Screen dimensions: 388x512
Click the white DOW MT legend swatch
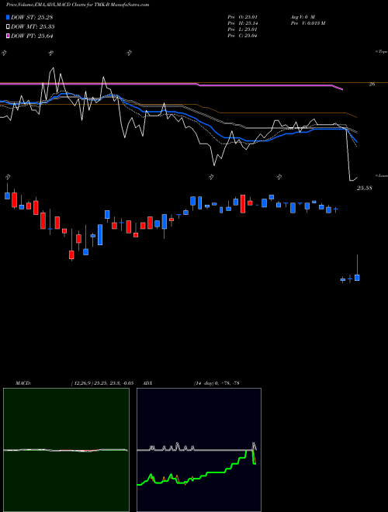8,27
